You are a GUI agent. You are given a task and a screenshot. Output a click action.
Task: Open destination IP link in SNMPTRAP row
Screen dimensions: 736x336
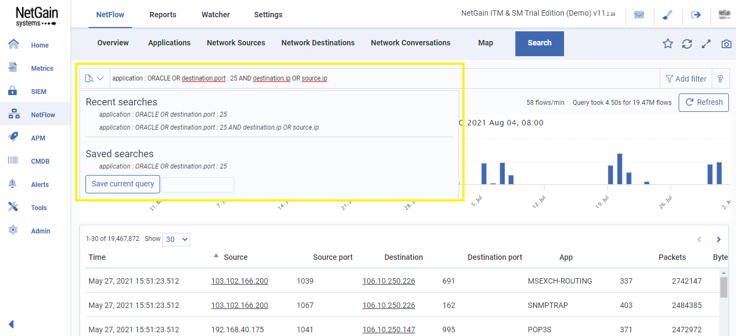[x=389, y=305]
